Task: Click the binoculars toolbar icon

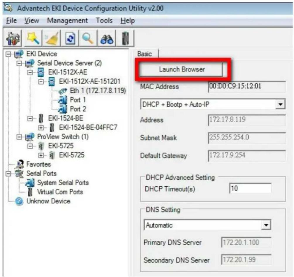Action: point(107,38)
